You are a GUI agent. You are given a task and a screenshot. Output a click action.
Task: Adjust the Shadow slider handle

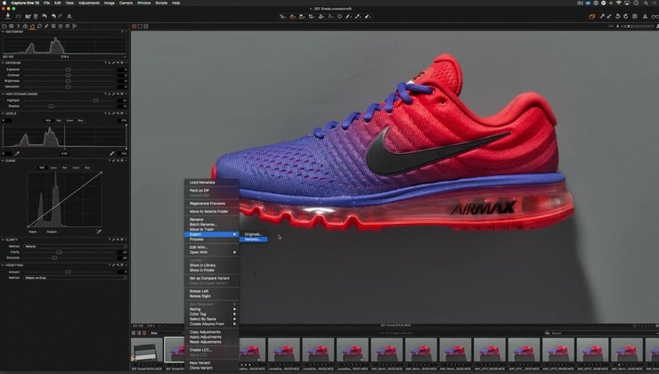(52, 106)
